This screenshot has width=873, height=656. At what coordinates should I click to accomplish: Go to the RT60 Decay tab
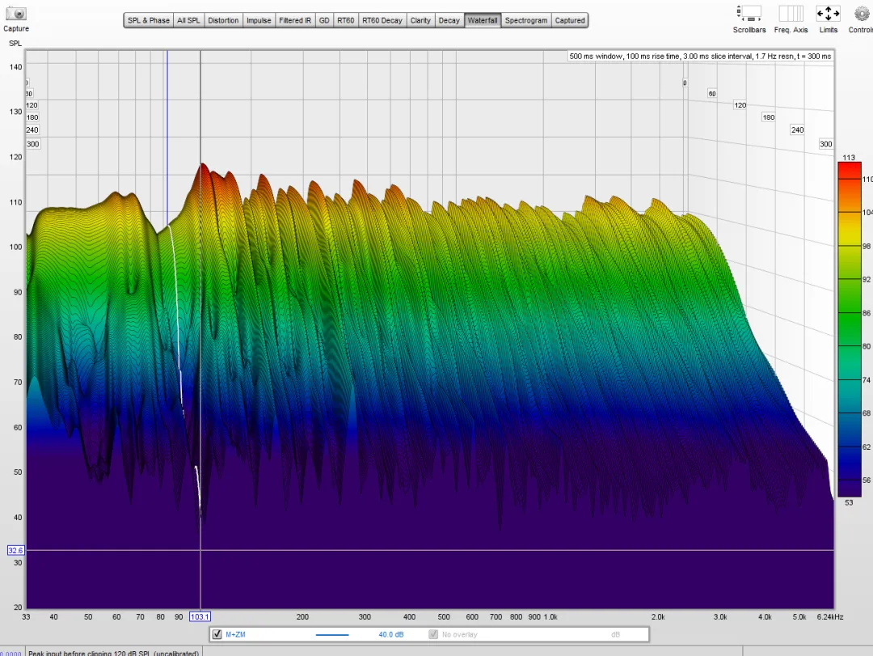click(x=382, y=20)
